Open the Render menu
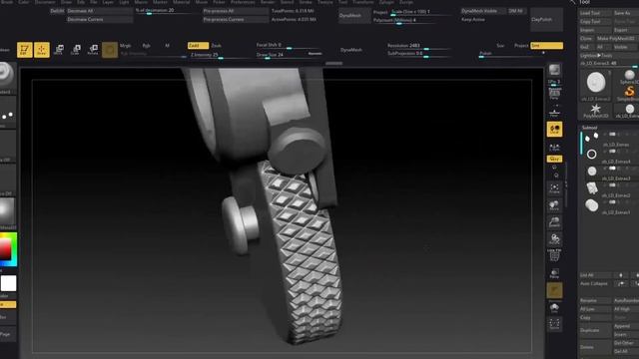Viewport: 639px width, 359px height. [x=268, y=2]
